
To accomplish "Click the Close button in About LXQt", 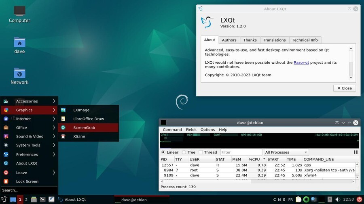I will point(345,88).
